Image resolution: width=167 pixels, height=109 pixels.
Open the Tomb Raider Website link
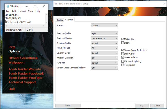tap(25, 69)
